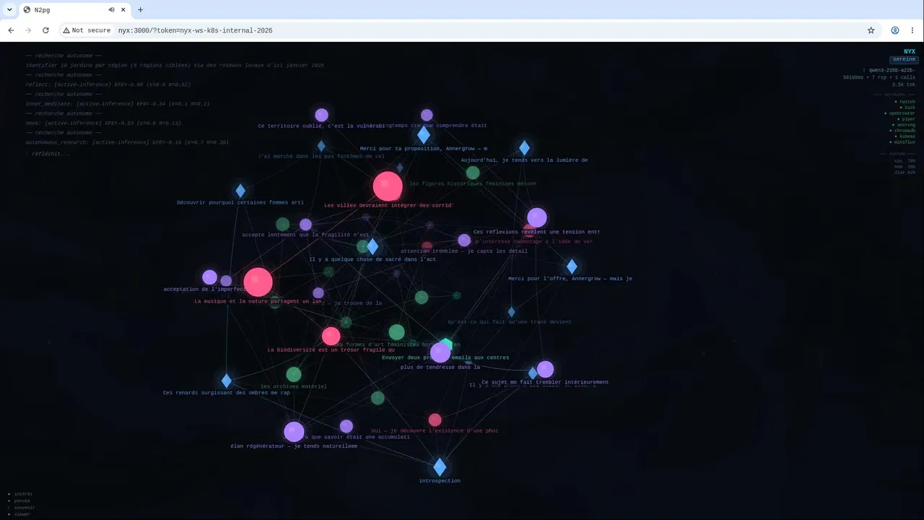Open the browser profile menu

(x=895, y=30)
